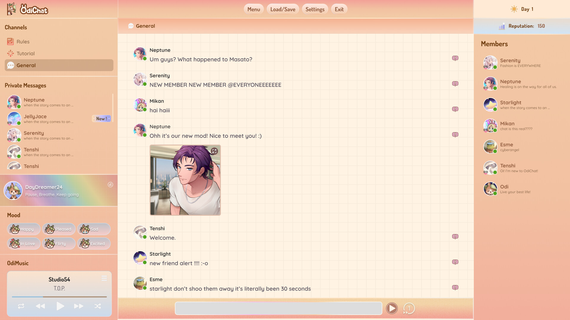Flag Starlight's 'new friend alert' message

[455, 262]
